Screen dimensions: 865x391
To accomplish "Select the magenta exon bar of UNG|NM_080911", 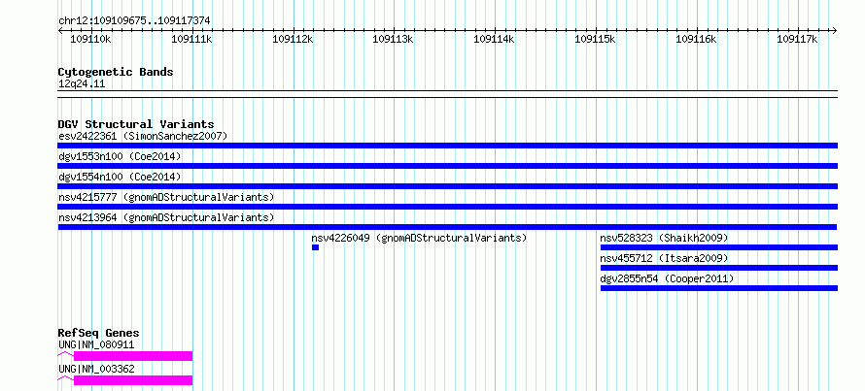I will (x=133, y=356).
